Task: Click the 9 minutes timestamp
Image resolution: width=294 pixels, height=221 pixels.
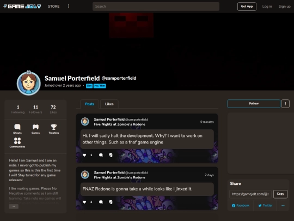Action: click(x=207, y=122)
